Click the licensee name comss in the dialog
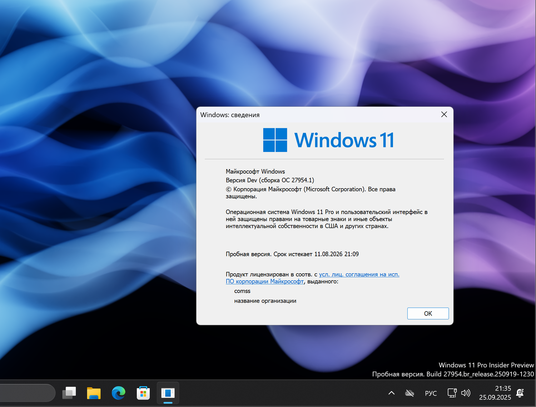The height and width of the screenshot is (407, 536). (x=242, y=291)
